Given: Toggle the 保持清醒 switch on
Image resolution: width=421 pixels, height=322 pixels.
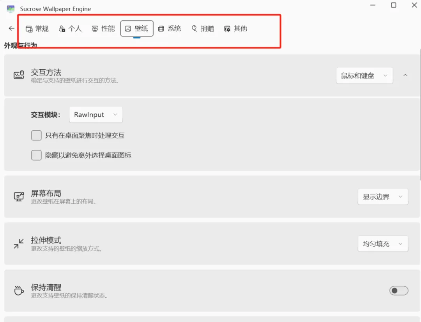Looking at the screenshot, I should click(398, 290).
